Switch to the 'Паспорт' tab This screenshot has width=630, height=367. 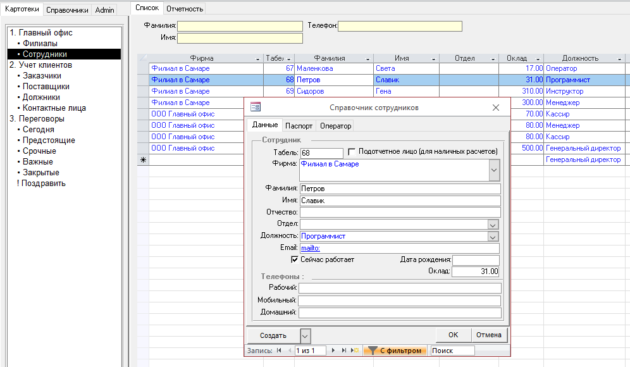(x=299, y=126)
